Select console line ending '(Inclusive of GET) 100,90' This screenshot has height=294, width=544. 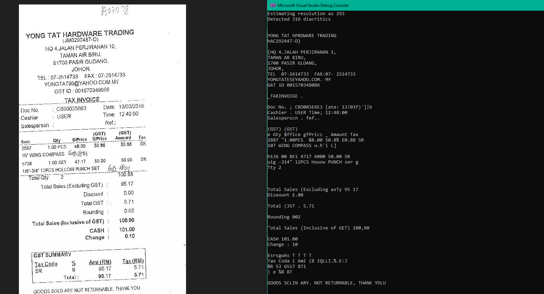318,228
